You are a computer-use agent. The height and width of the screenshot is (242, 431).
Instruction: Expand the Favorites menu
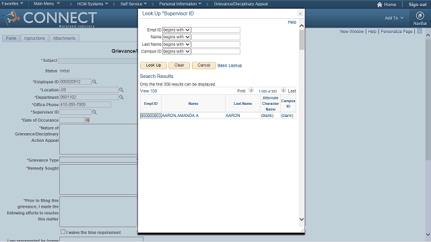click(12, 4)
